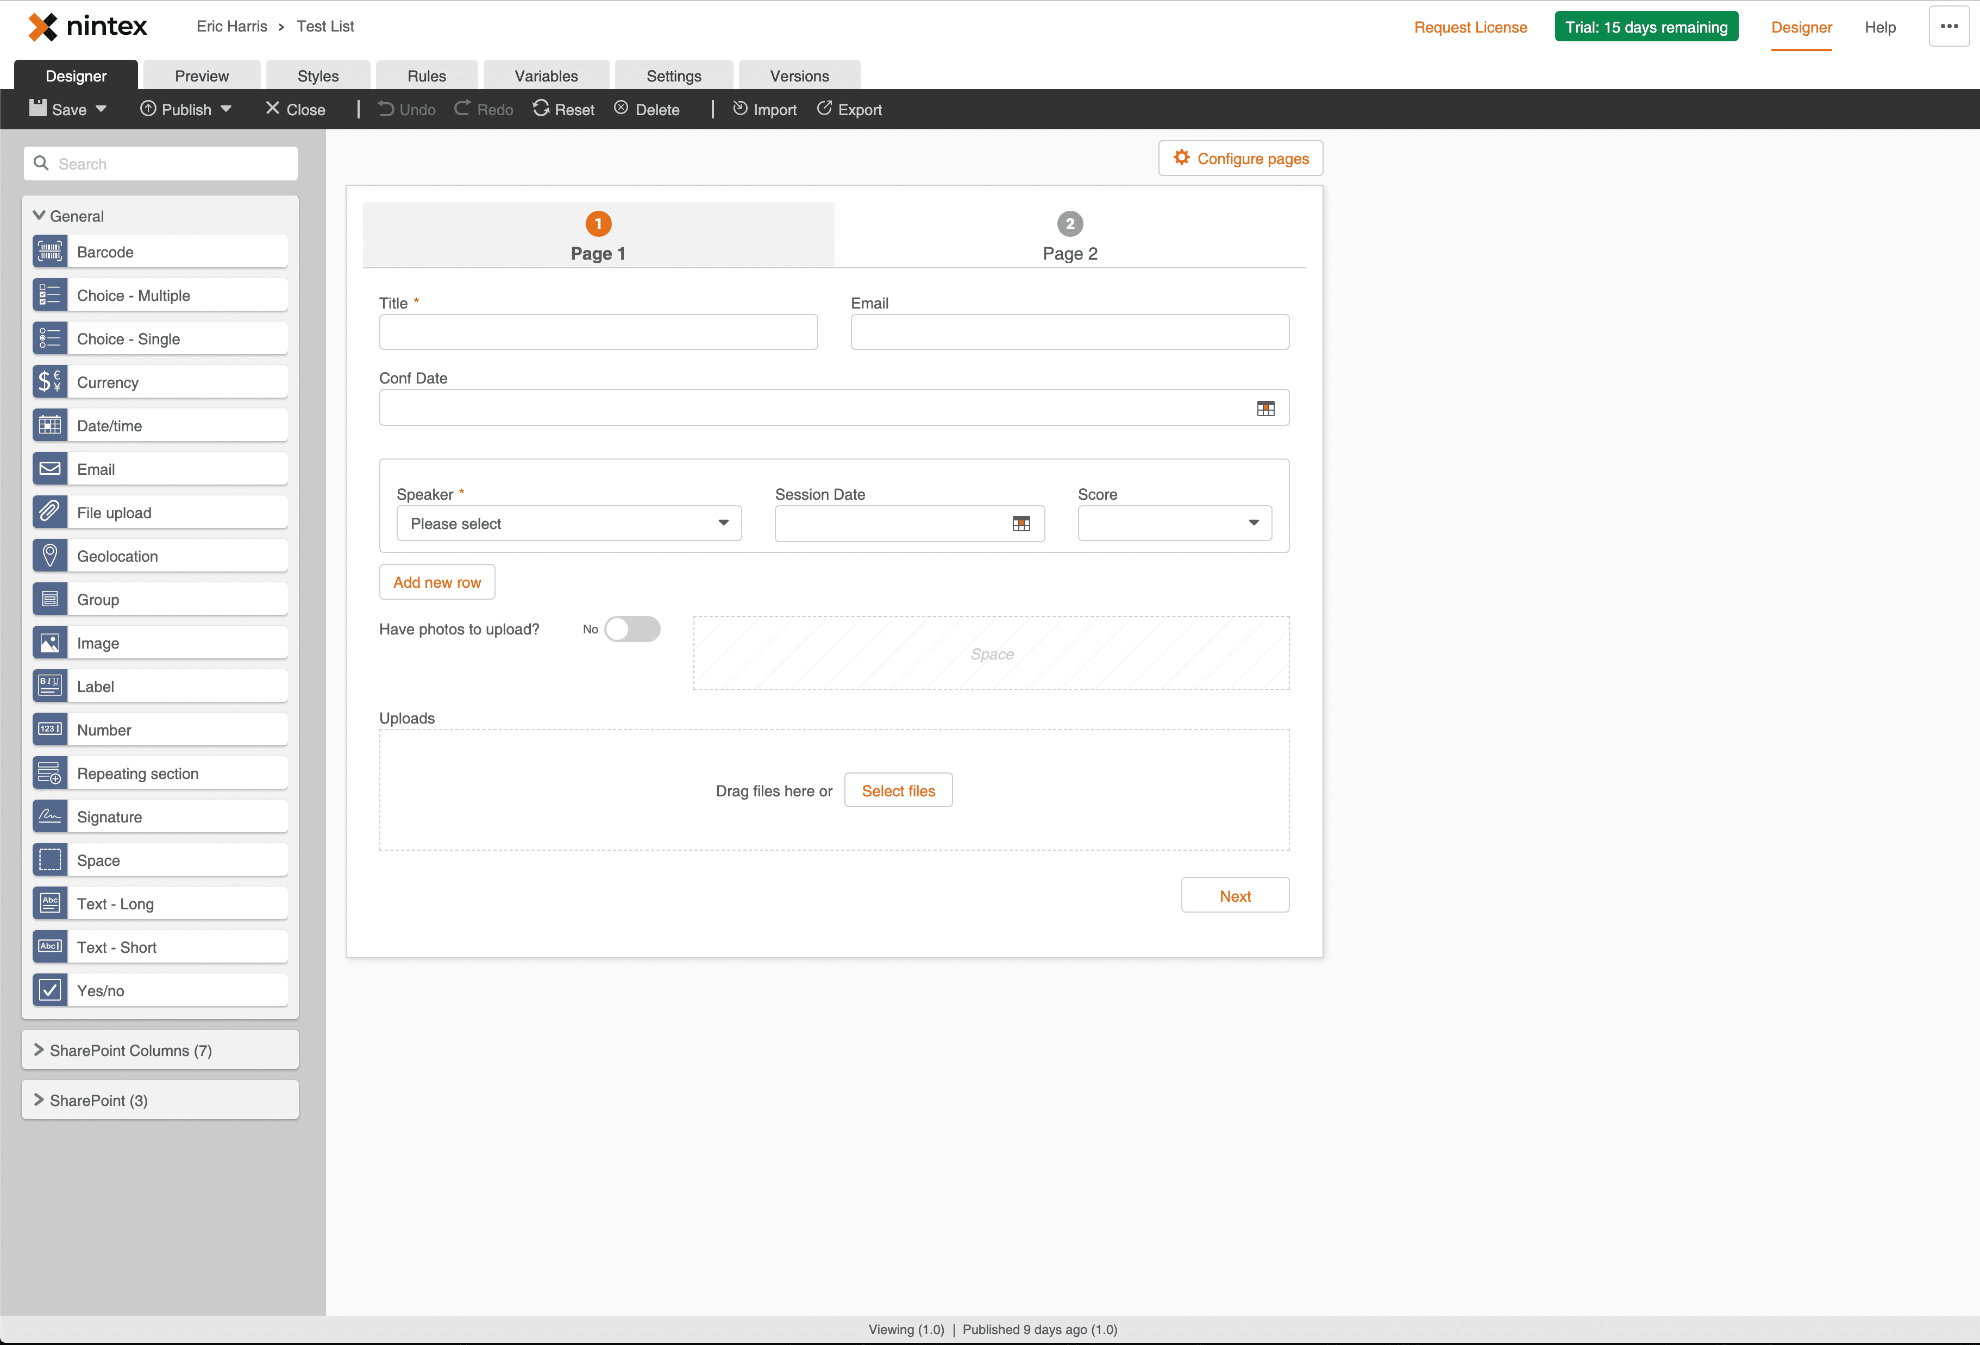Switch to the Preview tab
This screenshot has width=1980, height=1345.
(x=202, y=75)
